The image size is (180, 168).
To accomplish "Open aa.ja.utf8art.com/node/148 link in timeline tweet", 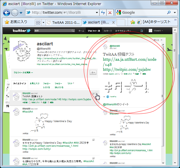I will (x=42, y=99).
